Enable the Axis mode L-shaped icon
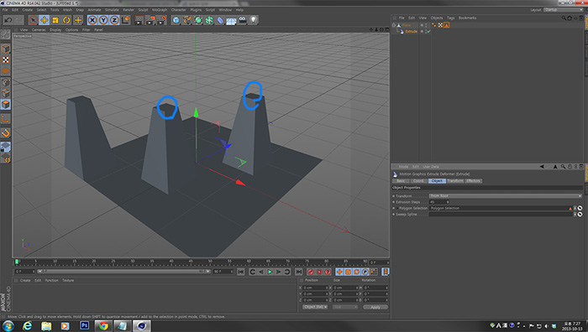Viewport: 588px width, 332px height. tap(5, 119)
